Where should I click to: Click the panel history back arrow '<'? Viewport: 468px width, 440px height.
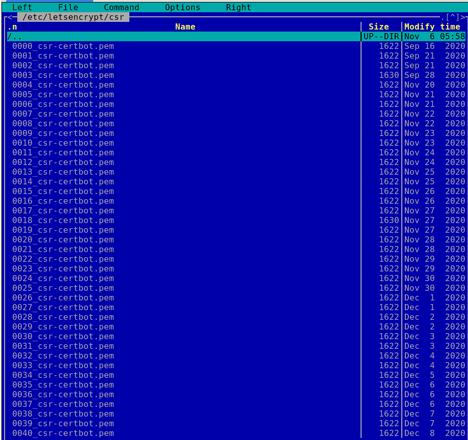(10, 17)
